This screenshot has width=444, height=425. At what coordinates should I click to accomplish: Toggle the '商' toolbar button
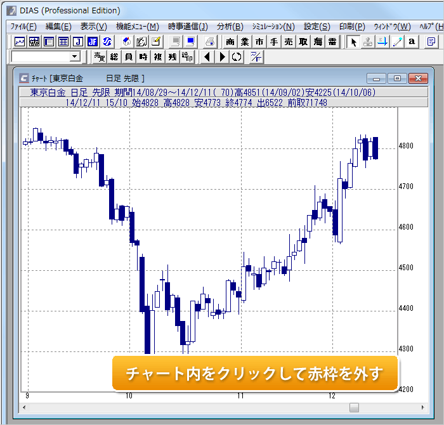[x=230, y=42]
